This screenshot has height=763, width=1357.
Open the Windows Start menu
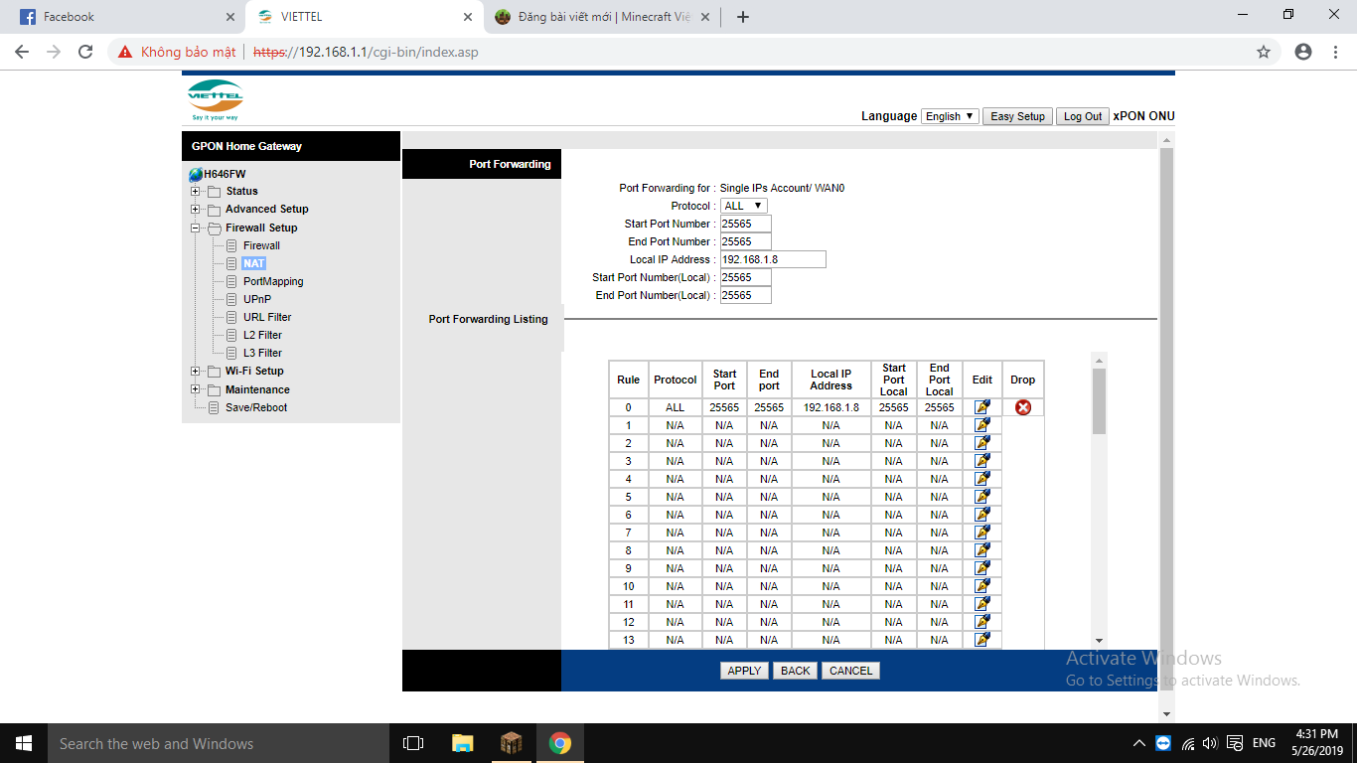tap(24, 743)
